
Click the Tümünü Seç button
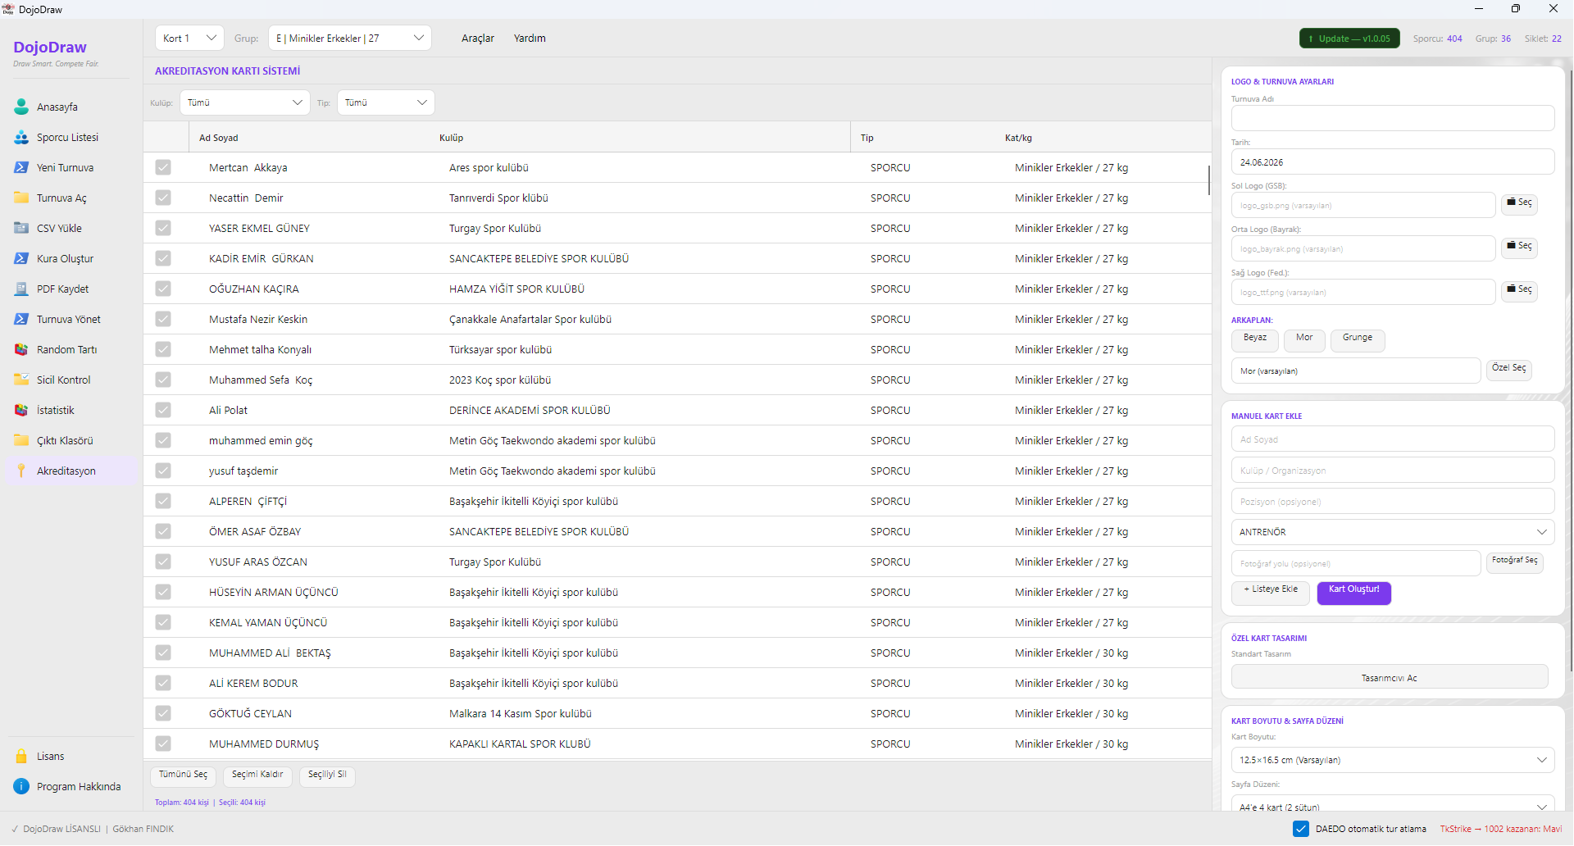184,775
